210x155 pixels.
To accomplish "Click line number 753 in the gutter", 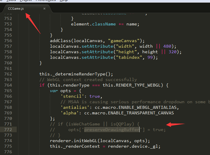I will (8, 24).
